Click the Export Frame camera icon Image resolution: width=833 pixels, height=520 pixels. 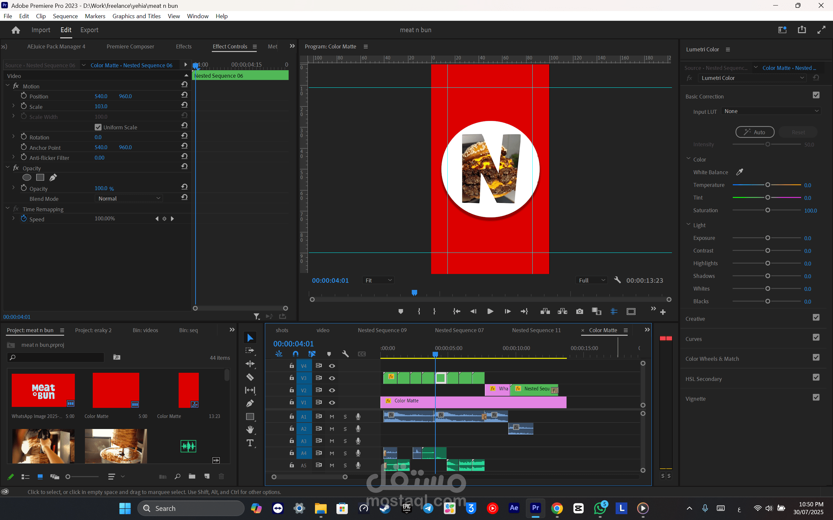pos(579,312)
